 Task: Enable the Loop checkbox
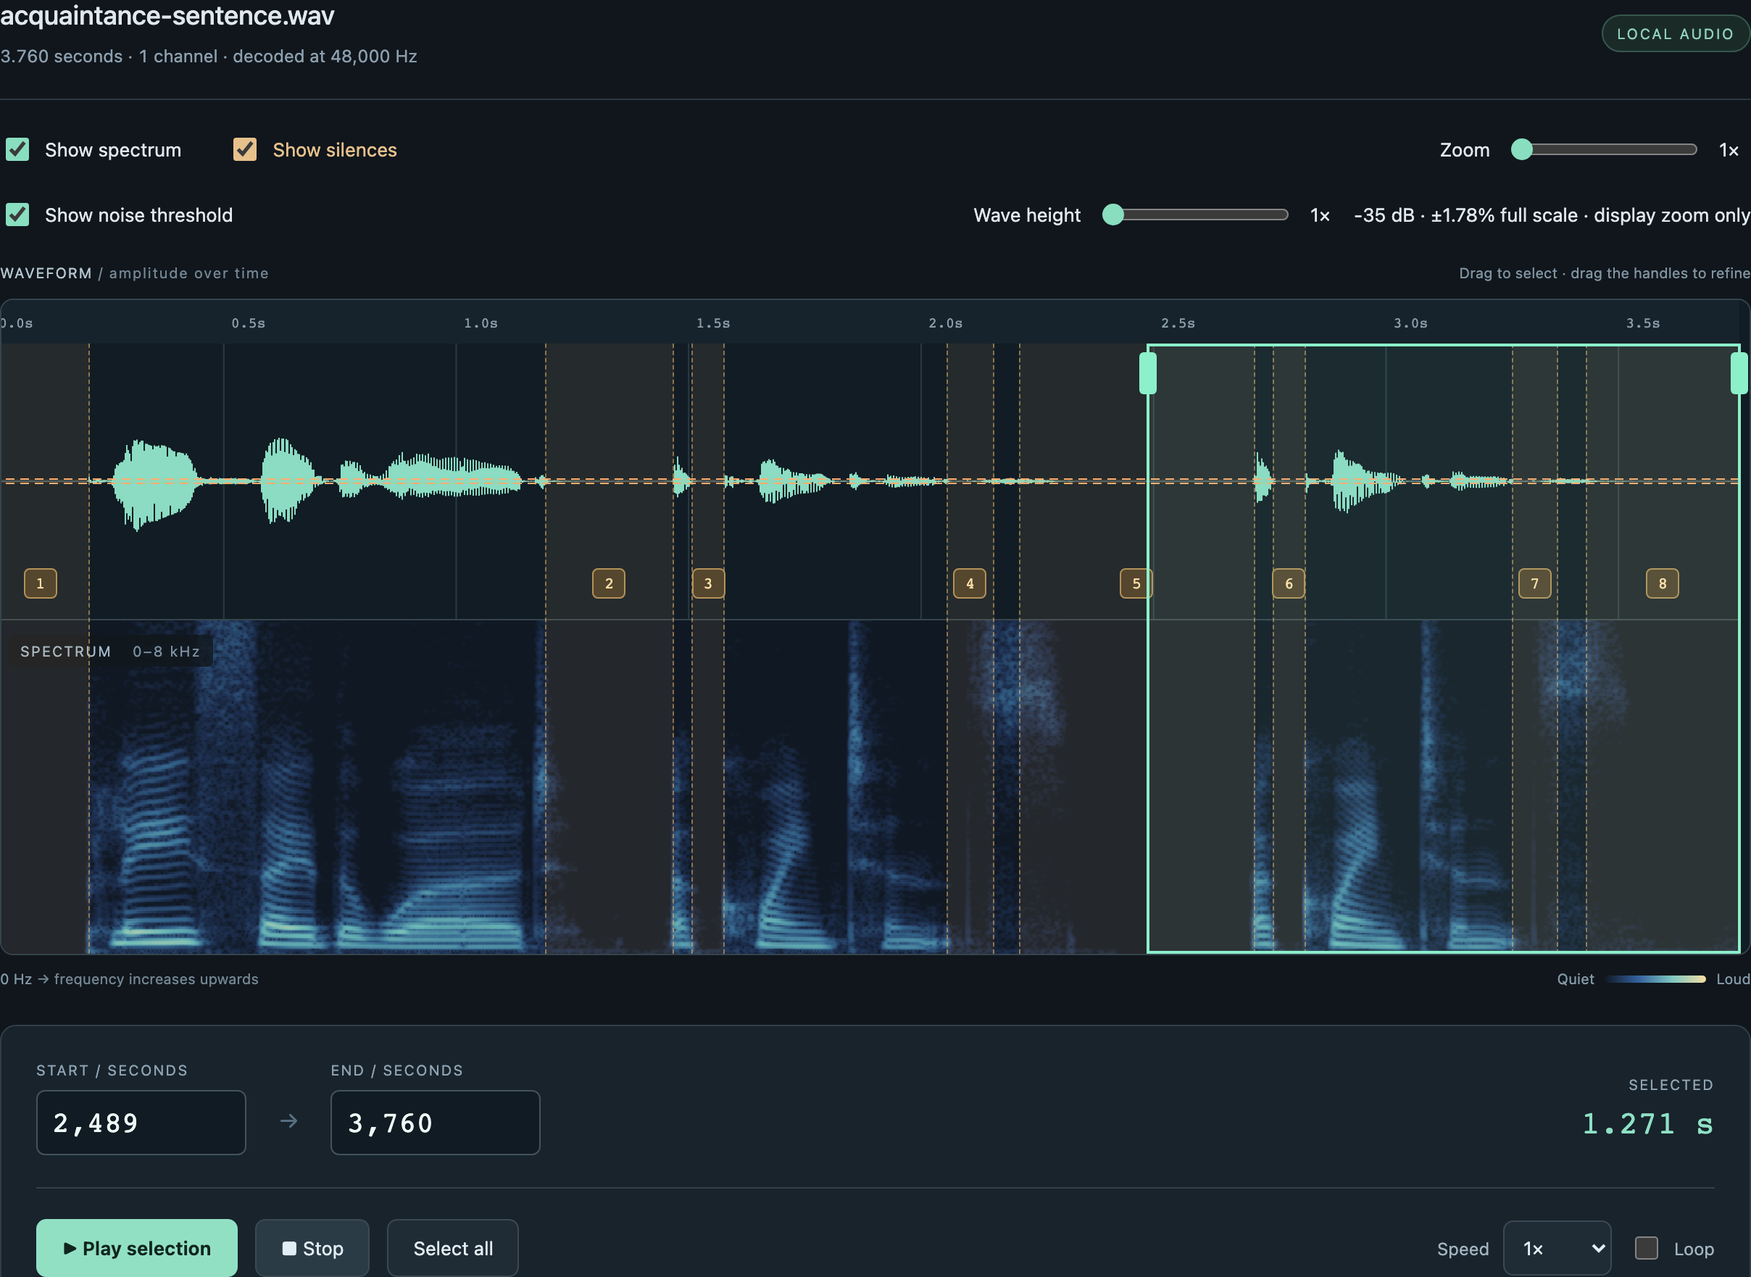1646,1247
